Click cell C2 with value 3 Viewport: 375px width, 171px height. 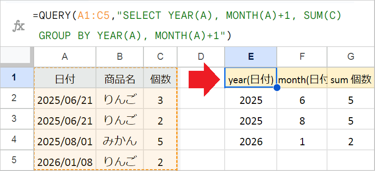pos(160,98)
